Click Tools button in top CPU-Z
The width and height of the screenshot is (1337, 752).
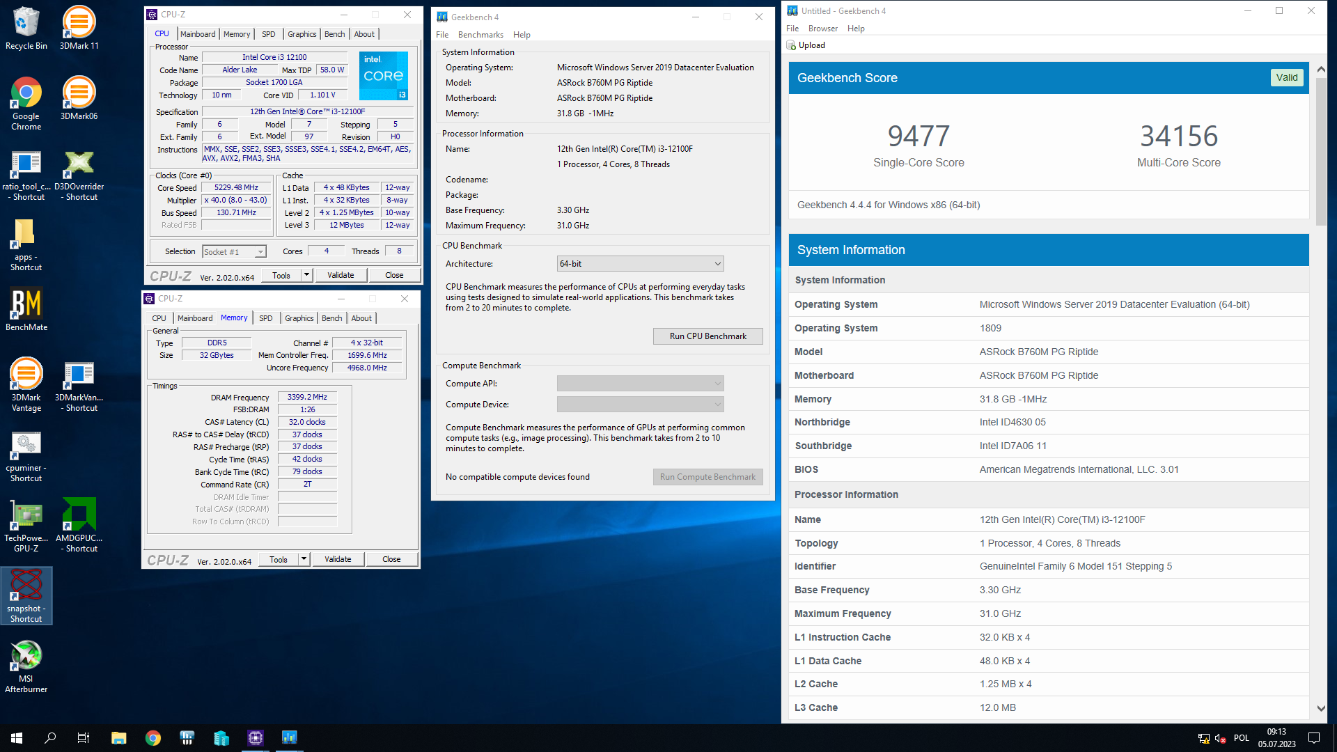[x=281, y=275]
